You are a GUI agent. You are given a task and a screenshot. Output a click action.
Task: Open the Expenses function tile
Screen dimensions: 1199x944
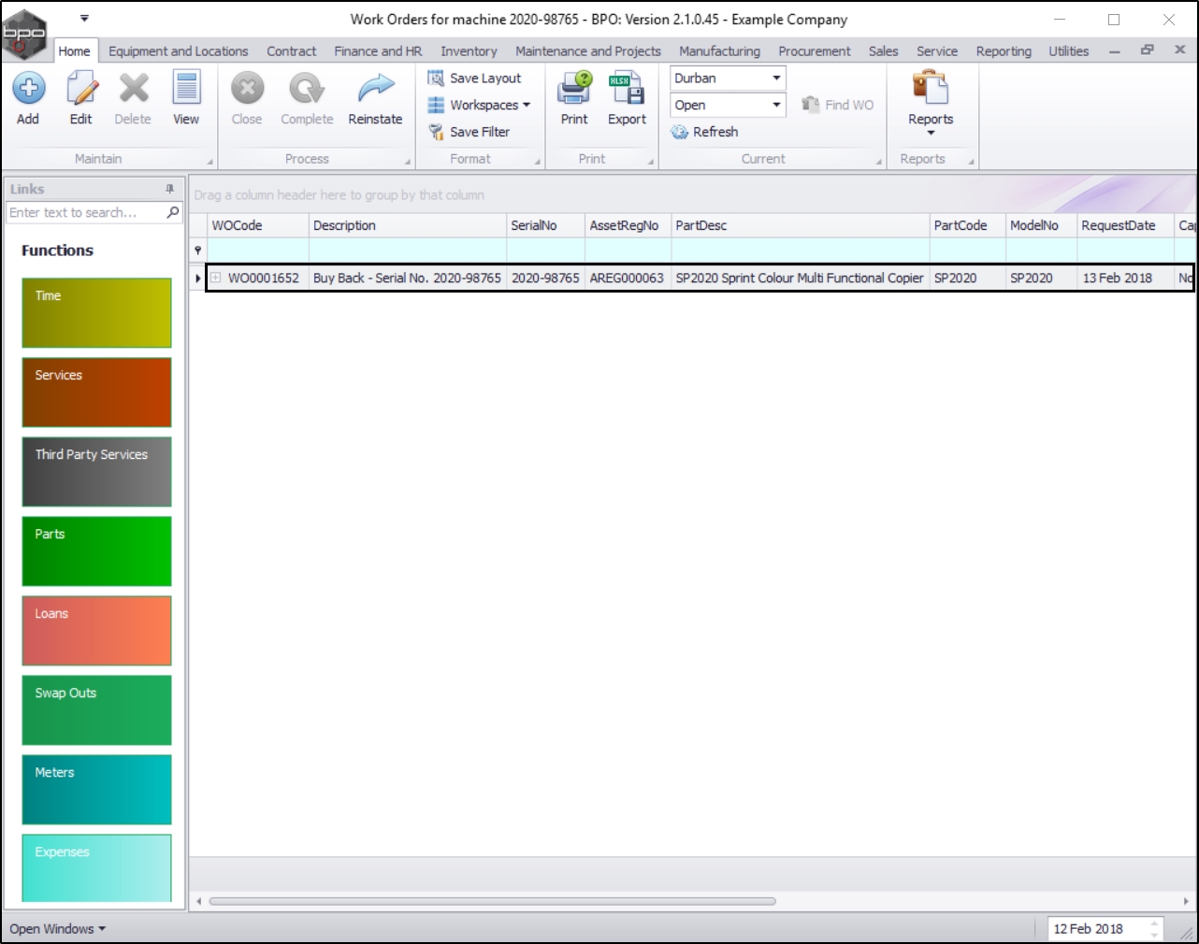[97, 868]
